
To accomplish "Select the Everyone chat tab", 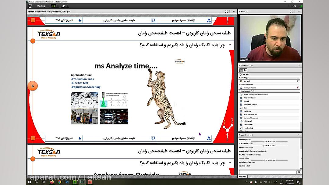I will 243,176.
